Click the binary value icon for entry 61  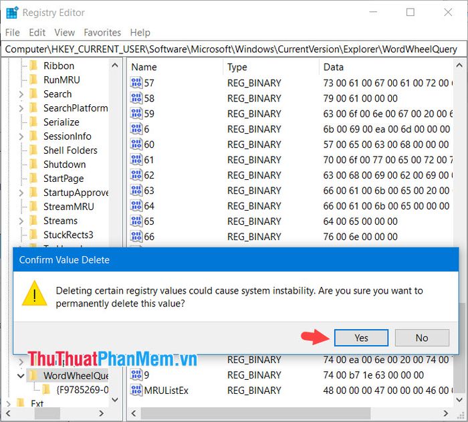tap(136, 160)
